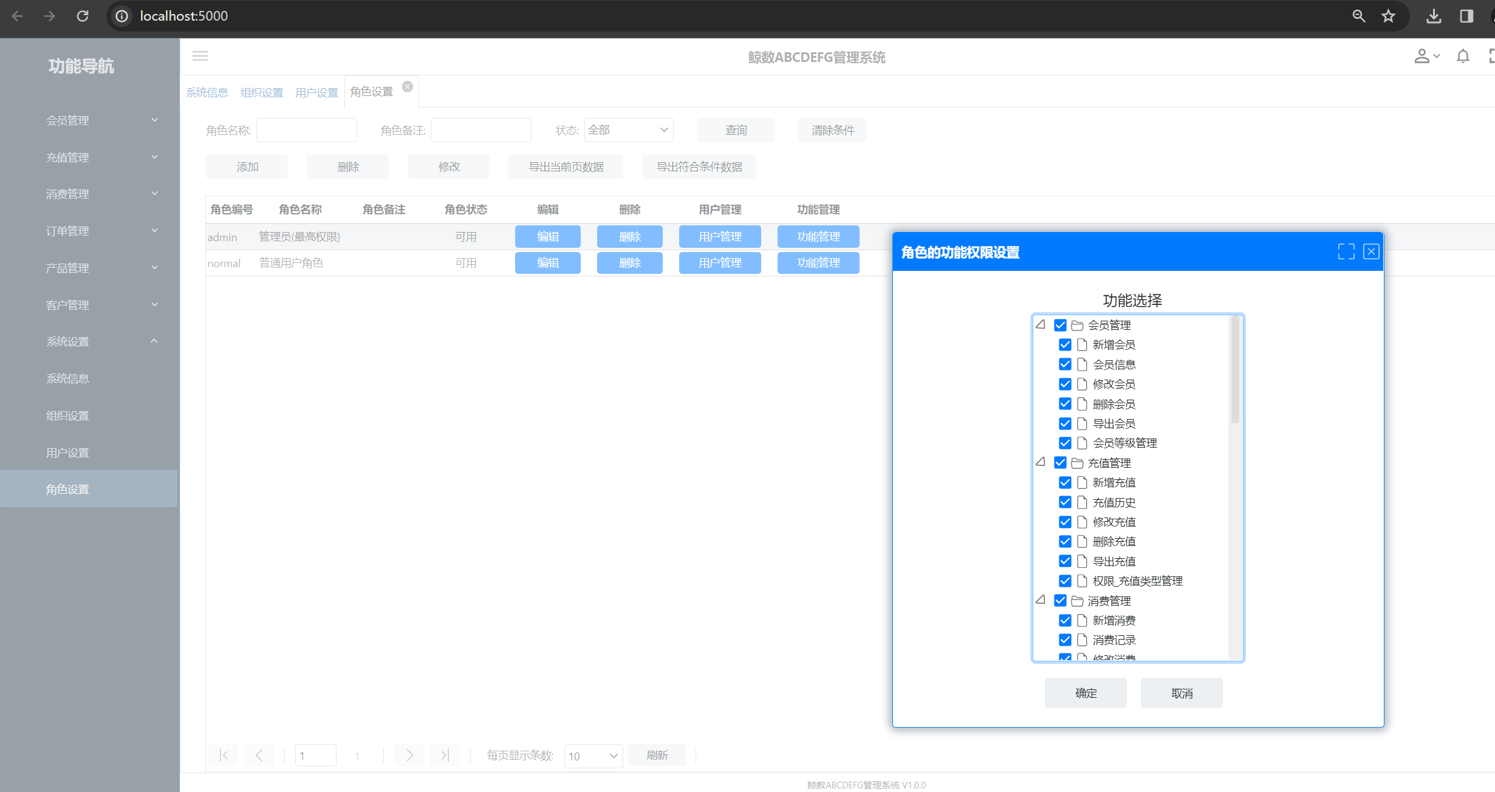Select 用户设置 in the sidebar menu
The height and width of the screenshot is (792, 1495).
coord(67,452)
